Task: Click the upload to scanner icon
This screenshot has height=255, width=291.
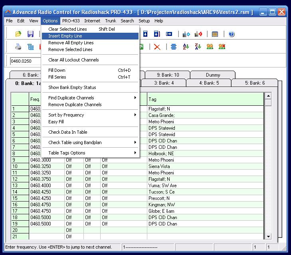Action: [x=186, y=34]
